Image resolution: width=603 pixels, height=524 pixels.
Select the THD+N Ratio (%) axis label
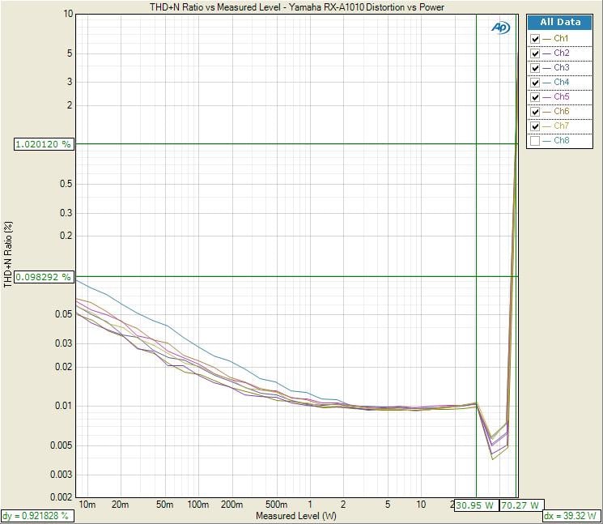point(8,253)
